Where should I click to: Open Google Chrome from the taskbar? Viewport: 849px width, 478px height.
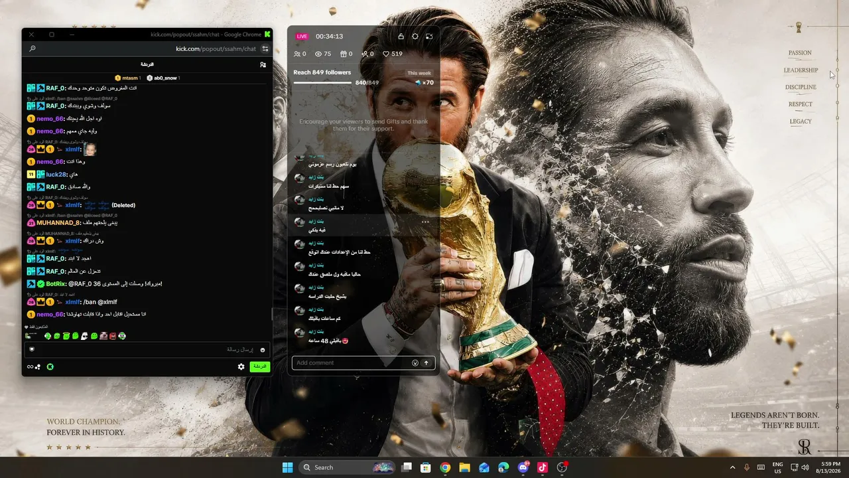(445, 467)
